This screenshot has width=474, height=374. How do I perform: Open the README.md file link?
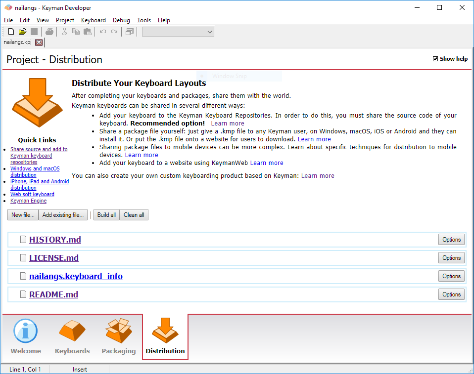(x=53, y=294)
